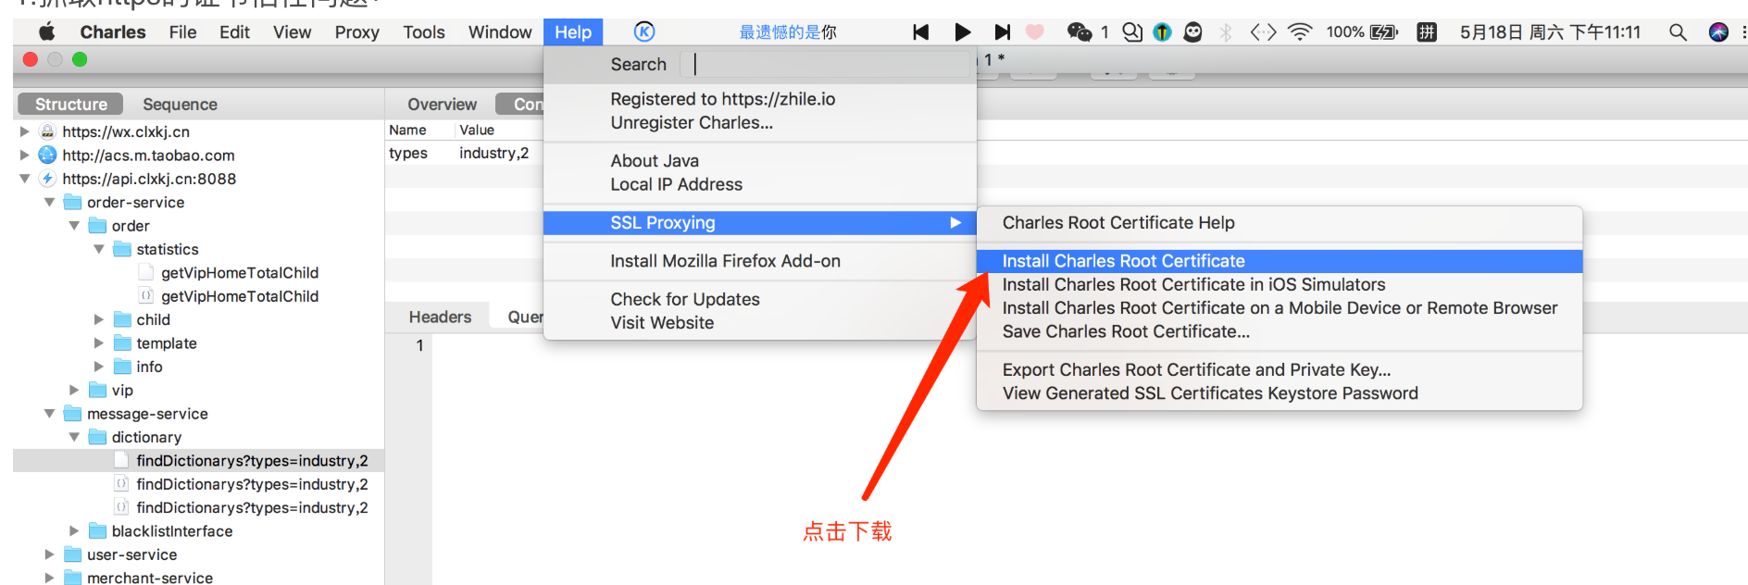Screen dimensions: 1748x585
Task: Choose Save Charles Root Certificate...
Action: point(1280,331)
